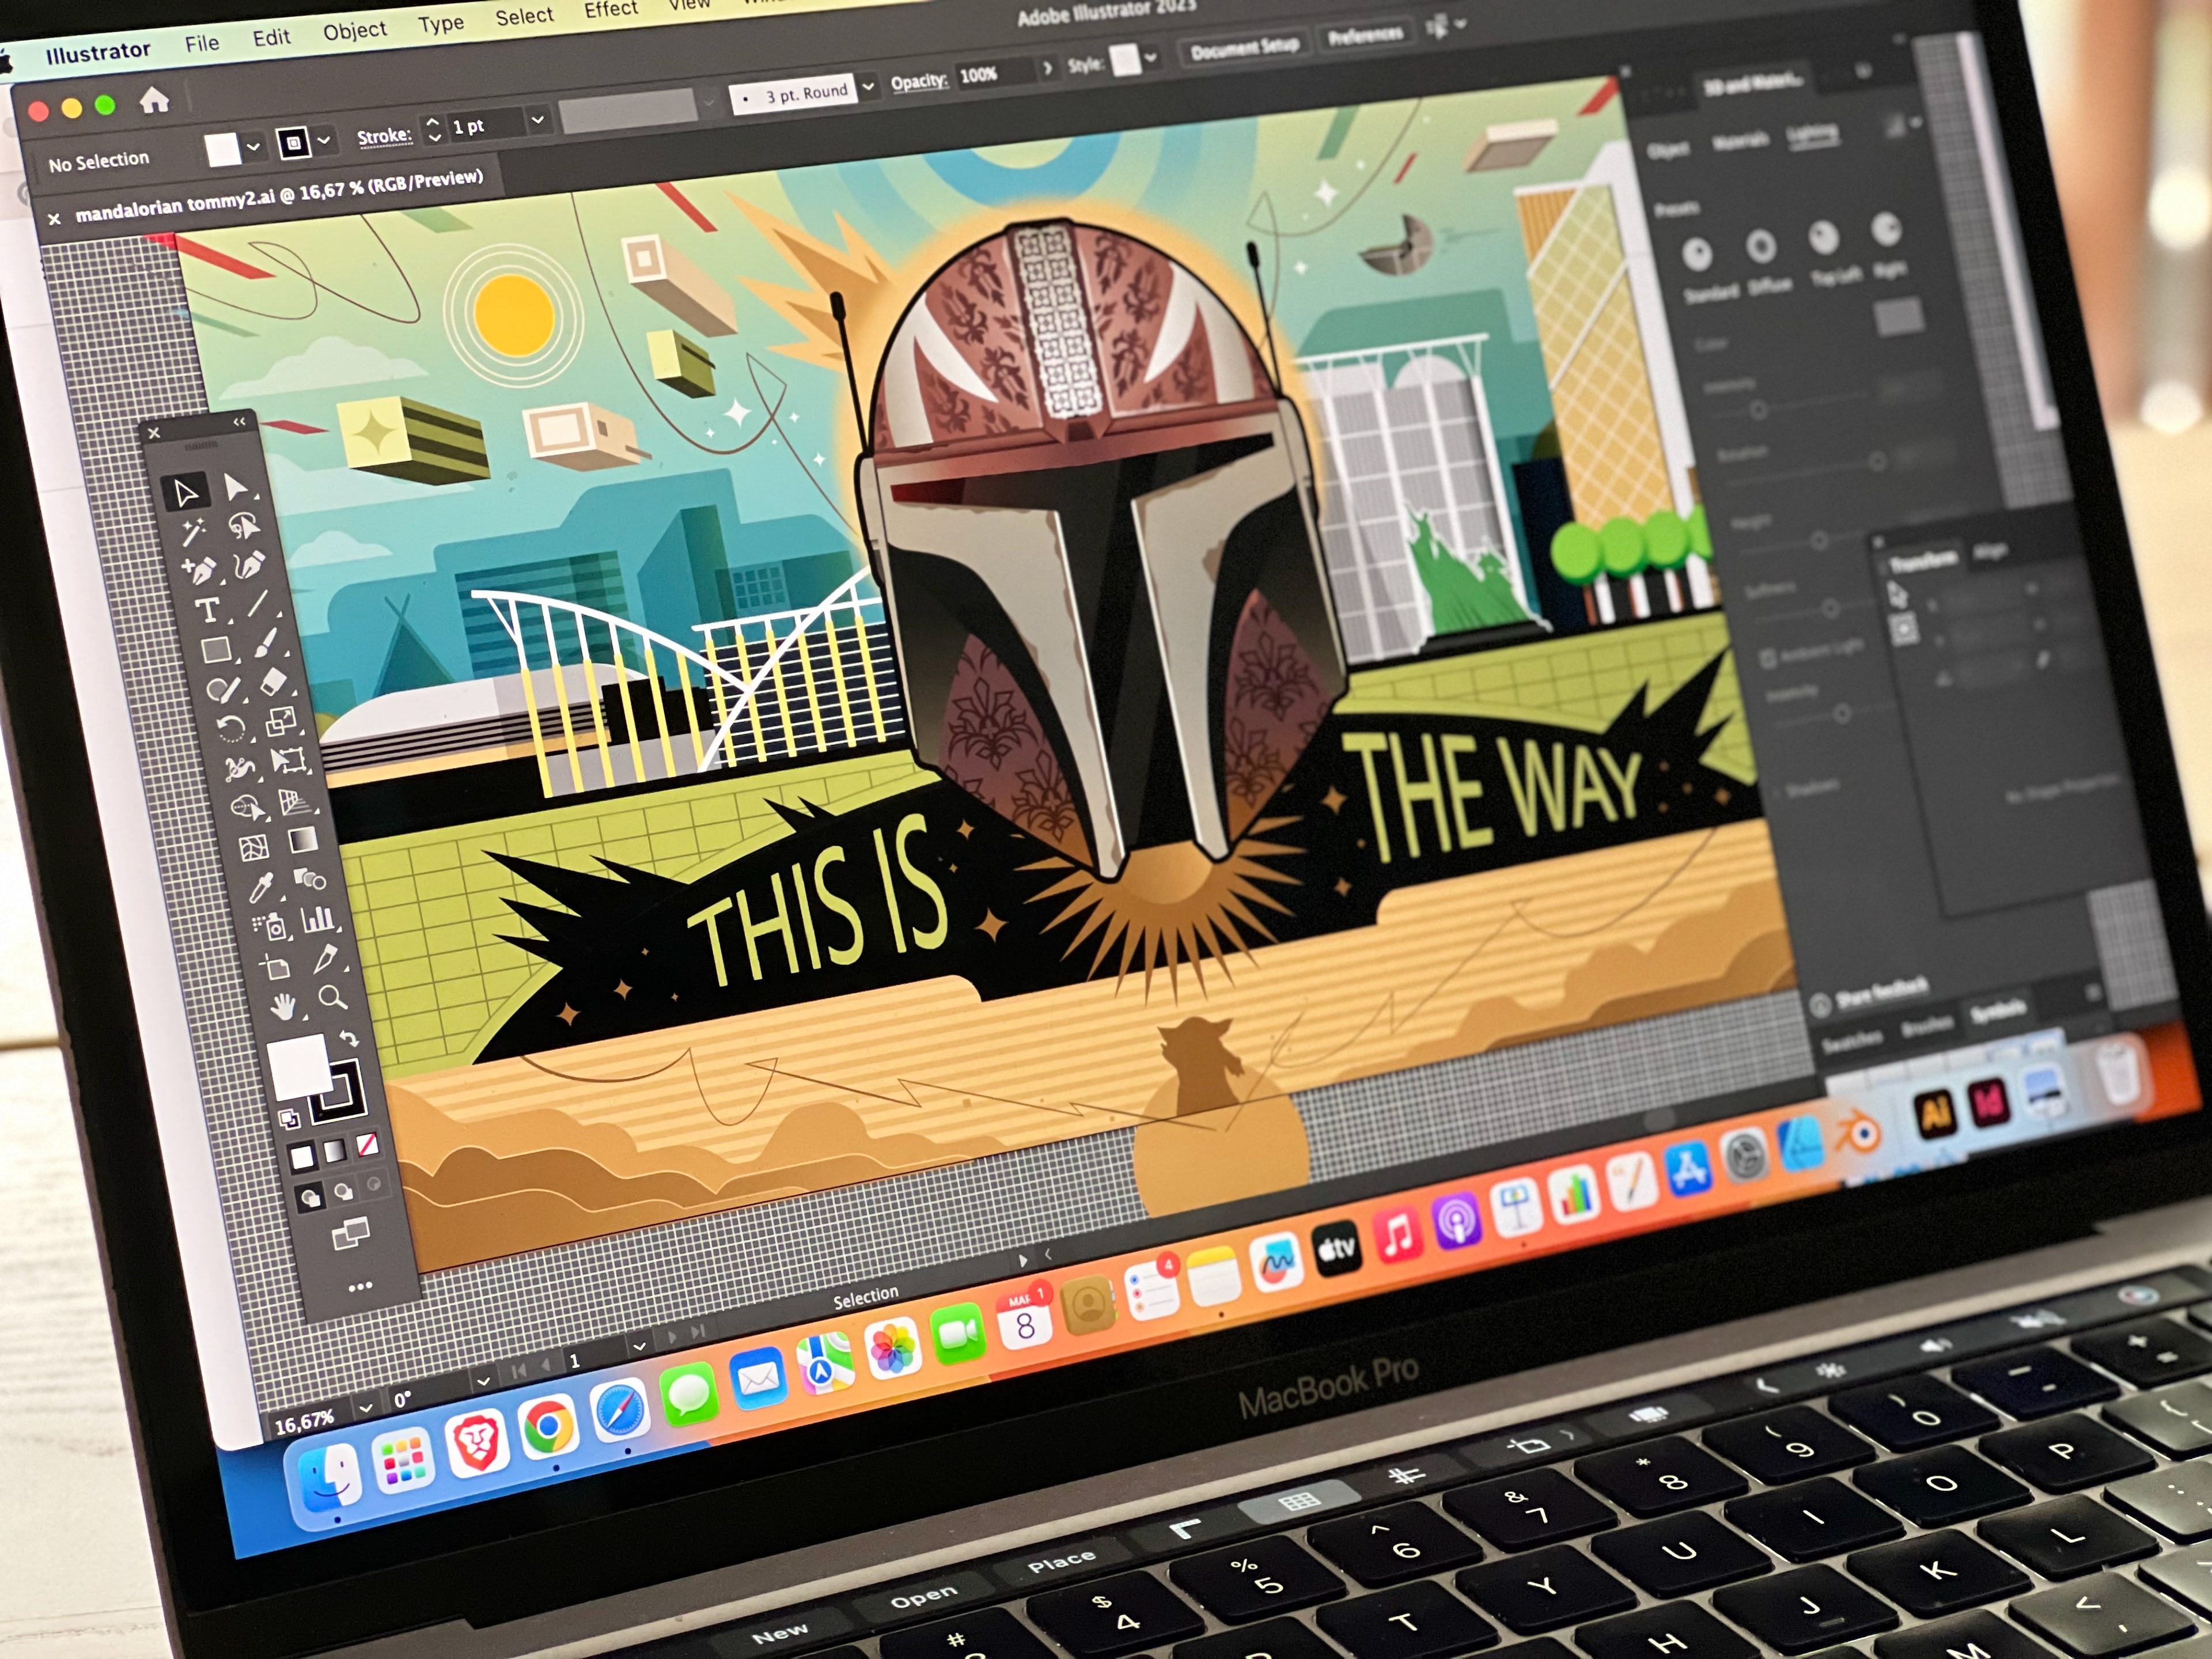The image size is (2212, 1659).
Task: Switch to the Materials tab
Action: pos(1740,141)
